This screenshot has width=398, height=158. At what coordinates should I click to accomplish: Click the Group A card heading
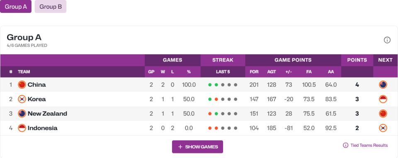coord(24,37)
